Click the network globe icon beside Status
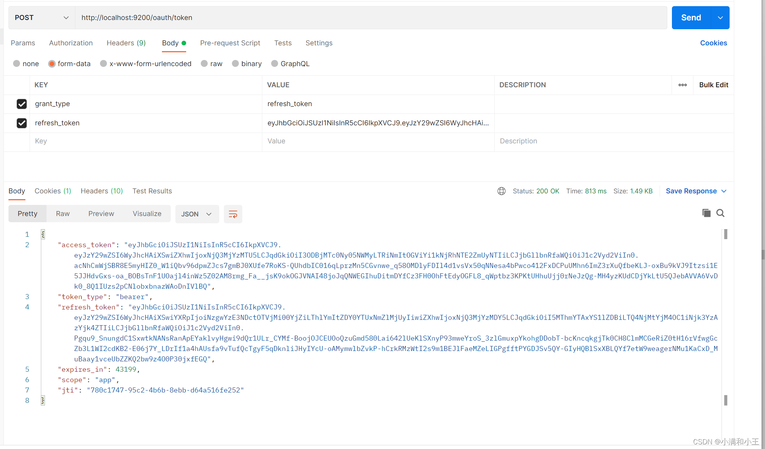 coord(501,191)
